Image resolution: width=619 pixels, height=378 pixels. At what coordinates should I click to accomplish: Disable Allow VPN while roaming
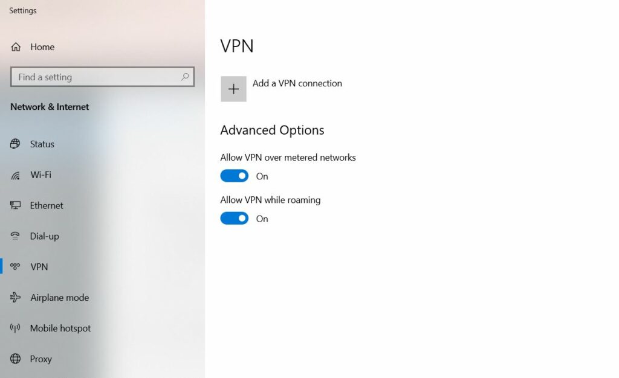(x=235, y=218)
